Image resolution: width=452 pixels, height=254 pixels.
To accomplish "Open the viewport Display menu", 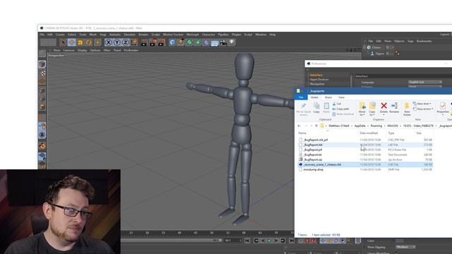I will tap(82, 50).
